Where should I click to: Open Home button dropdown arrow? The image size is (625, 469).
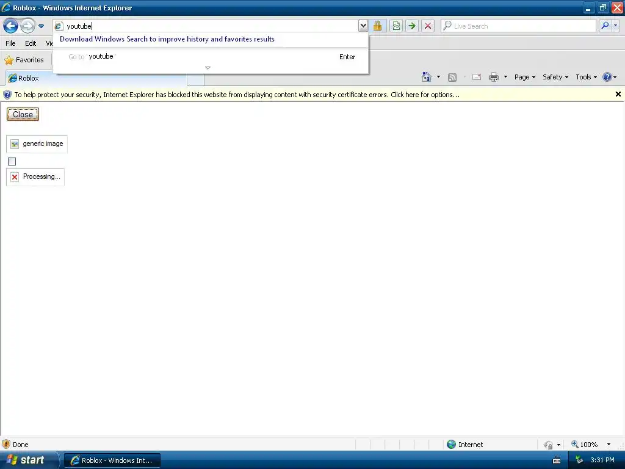pos(438,77)
